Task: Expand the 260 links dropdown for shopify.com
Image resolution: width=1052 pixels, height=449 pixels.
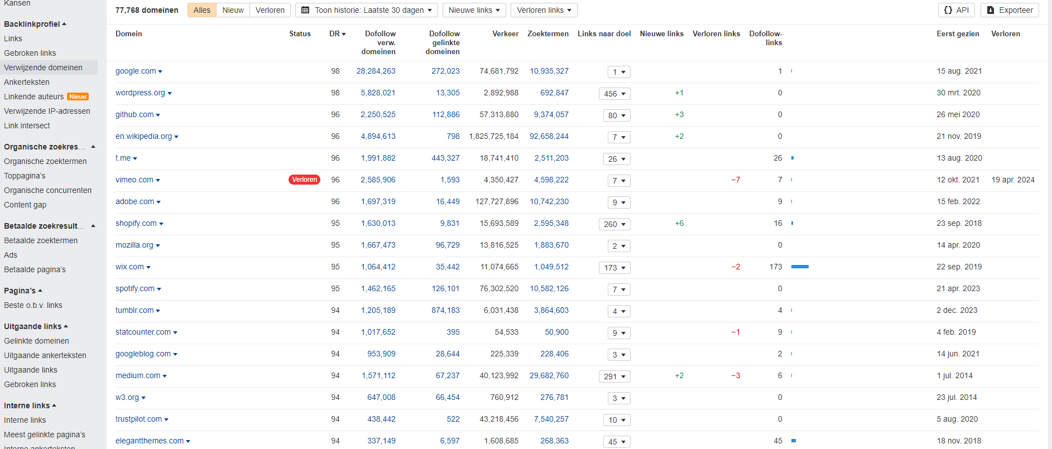Action: tap(614, 224)
